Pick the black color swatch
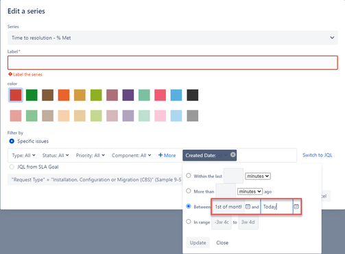Image resolution: width=345 pixels, height=254 pixels. click(193, 95)
